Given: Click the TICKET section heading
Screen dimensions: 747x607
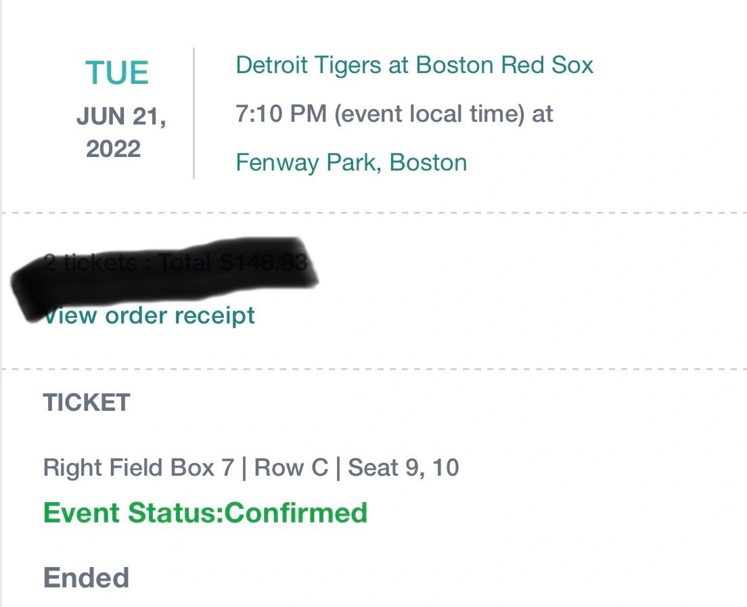Looking at the screenshot, I should coord(87,403).
